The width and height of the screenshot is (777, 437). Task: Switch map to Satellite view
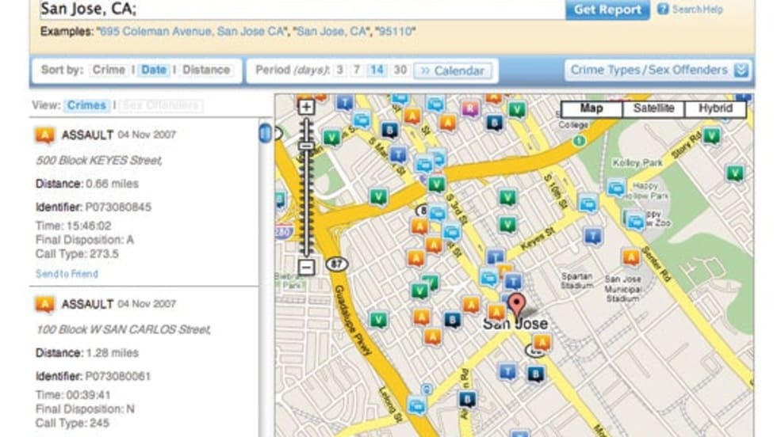(653, 108)
